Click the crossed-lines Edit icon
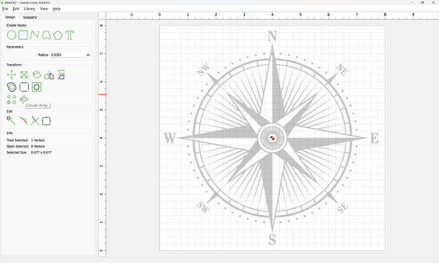Image resolution: width=439 pixels, height=263 pixels. [x=35, y=121]
